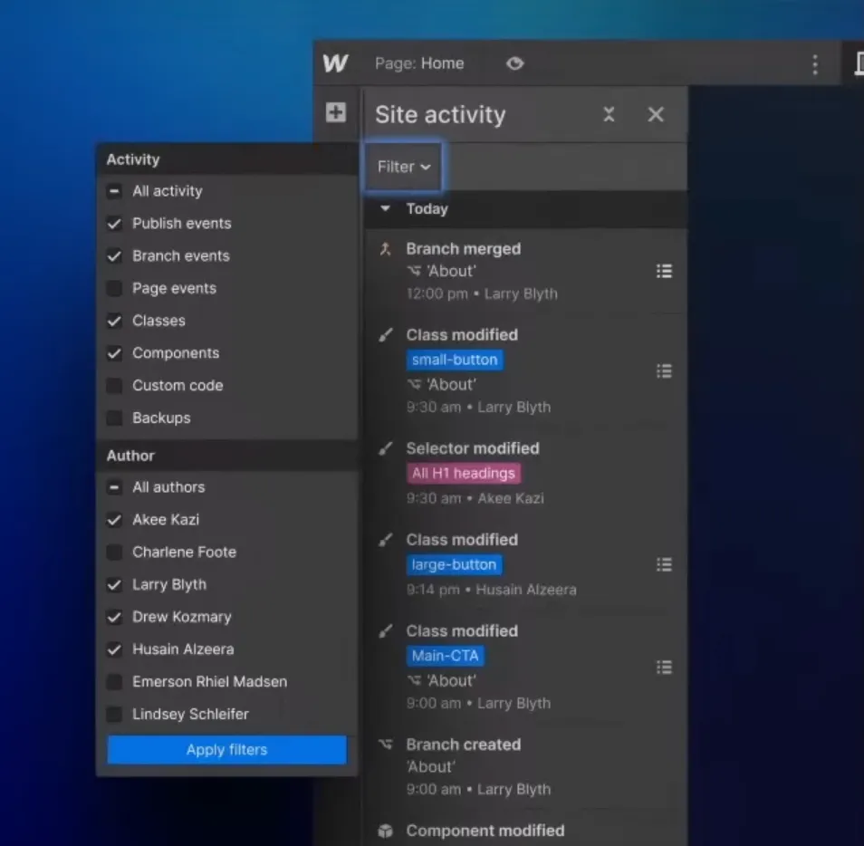Click the Activity section header
The image size is (864, 846).
227,159
